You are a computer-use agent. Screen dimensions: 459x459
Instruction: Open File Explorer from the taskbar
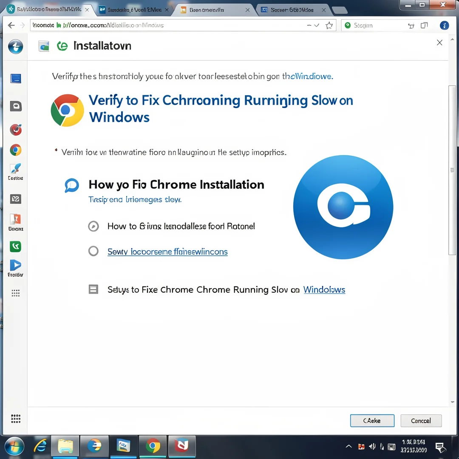[x=65, y=447]
